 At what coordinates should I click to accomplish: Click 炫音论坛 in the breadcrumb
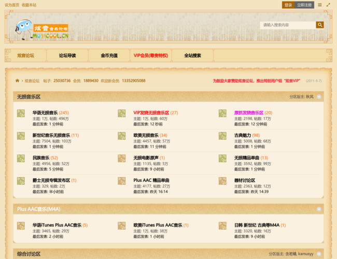(32, 81)
